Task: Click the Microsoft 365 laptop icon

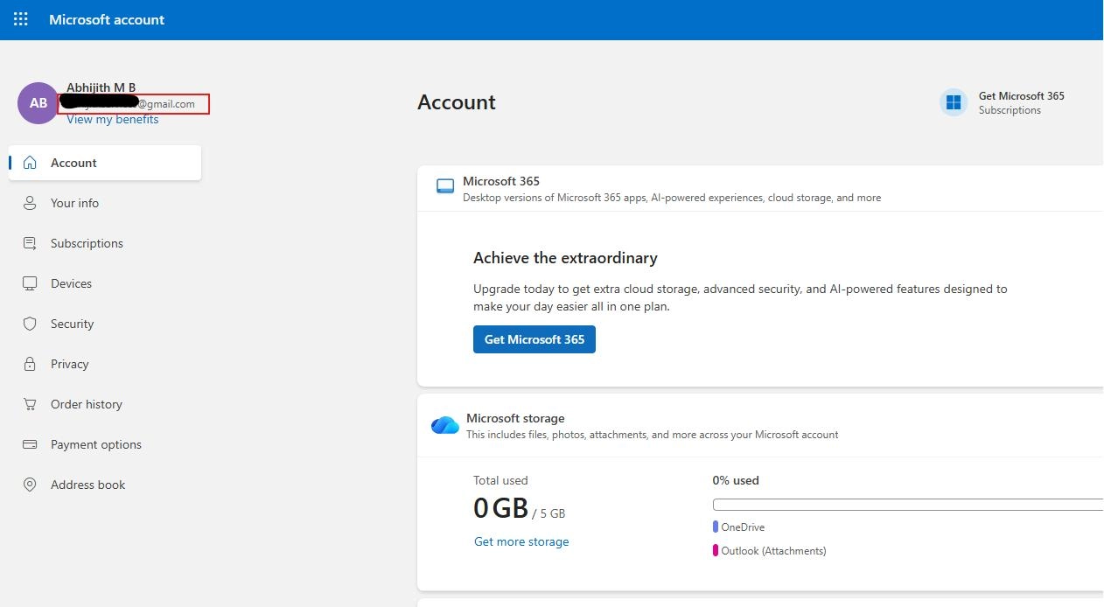Action: 445,186
